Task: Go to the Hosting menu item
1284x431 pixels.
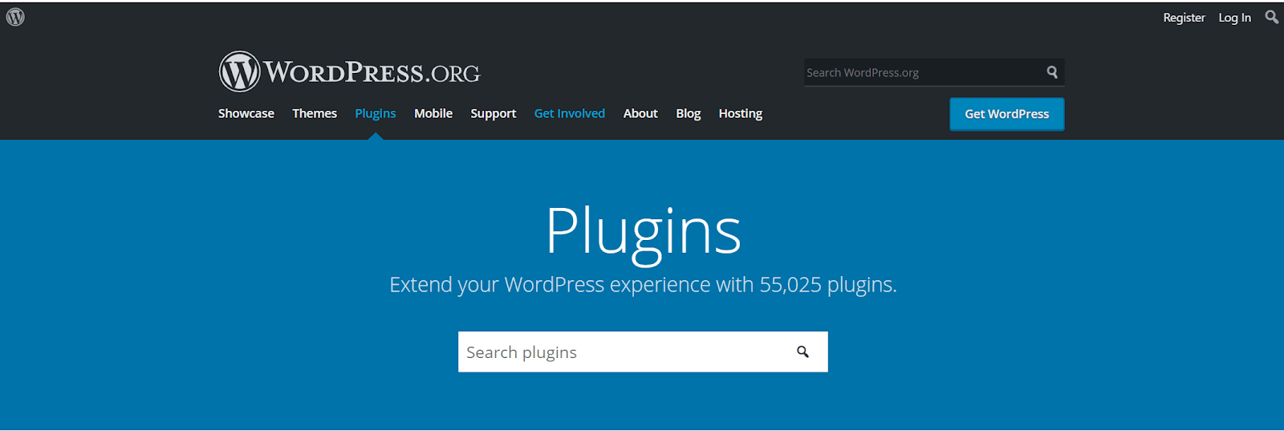Action: point(741,113)
